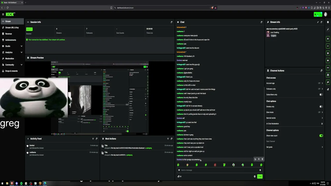Viewport: 331px width, 186px height.
Task: Open filter options in Mod Actions
Action: click(x=168, y=139)
